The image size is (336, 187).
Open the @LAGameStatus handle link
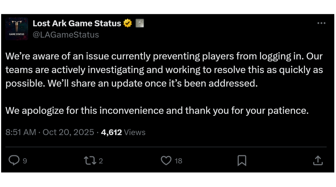click(x=66, y=35)
